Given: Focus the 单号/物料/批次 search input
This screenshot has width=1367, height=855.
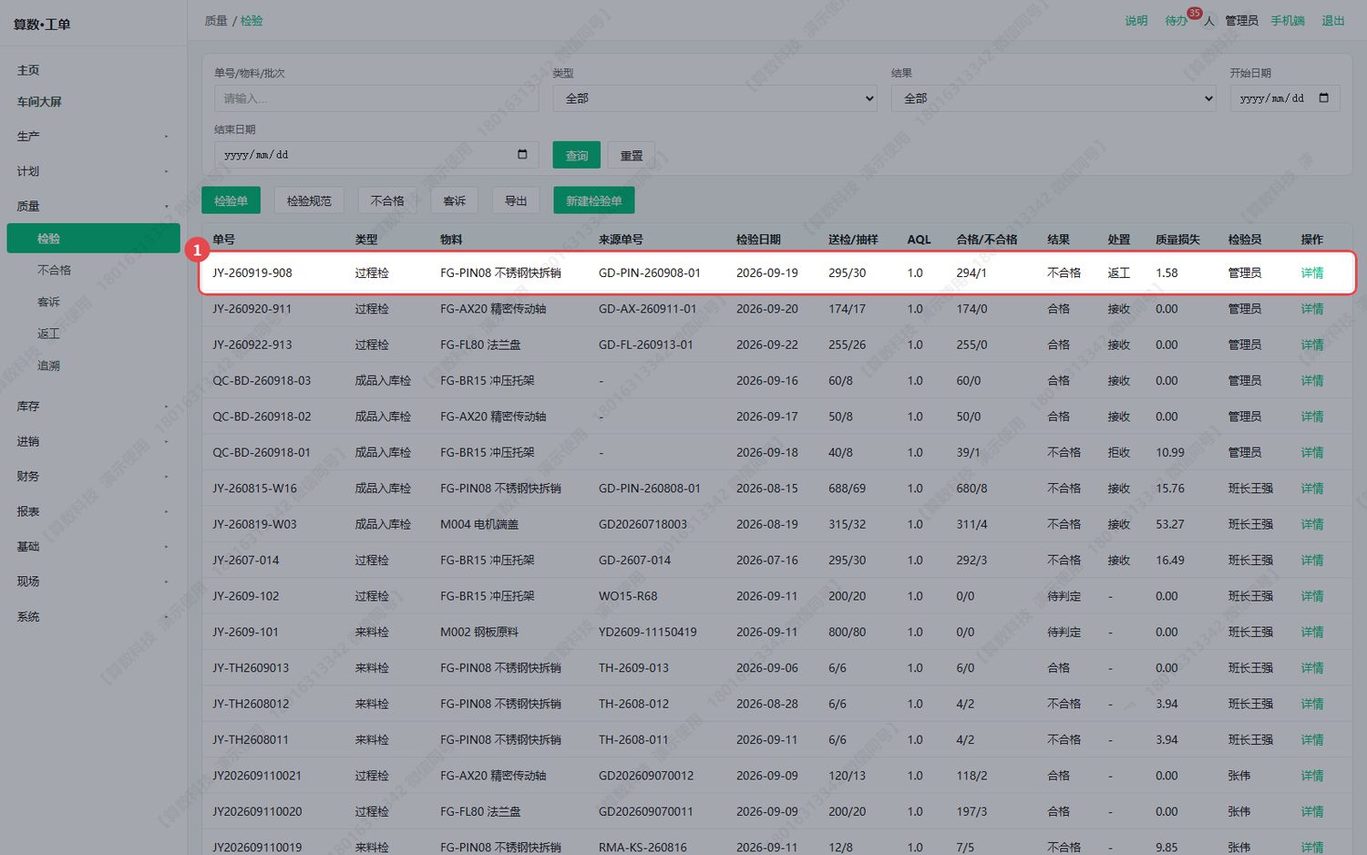Looking at the screenshot, I should point(376,98).
